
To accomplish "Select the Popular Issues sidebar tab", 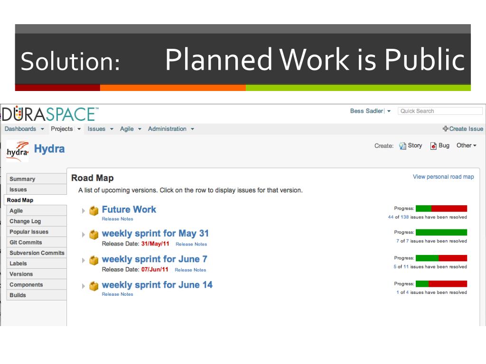I will click(x=37, y=231).
